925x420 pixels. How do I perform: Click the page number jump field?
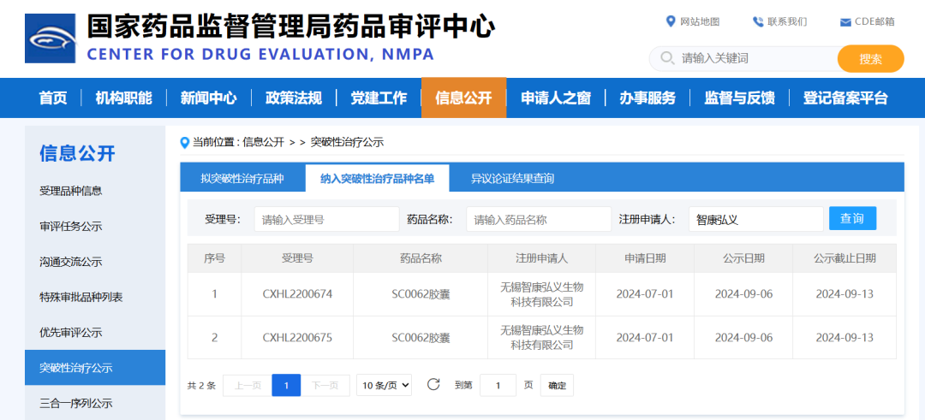498,386
